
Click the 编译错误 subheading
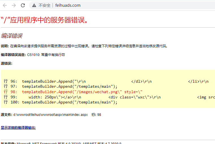(x=12, y=36)
